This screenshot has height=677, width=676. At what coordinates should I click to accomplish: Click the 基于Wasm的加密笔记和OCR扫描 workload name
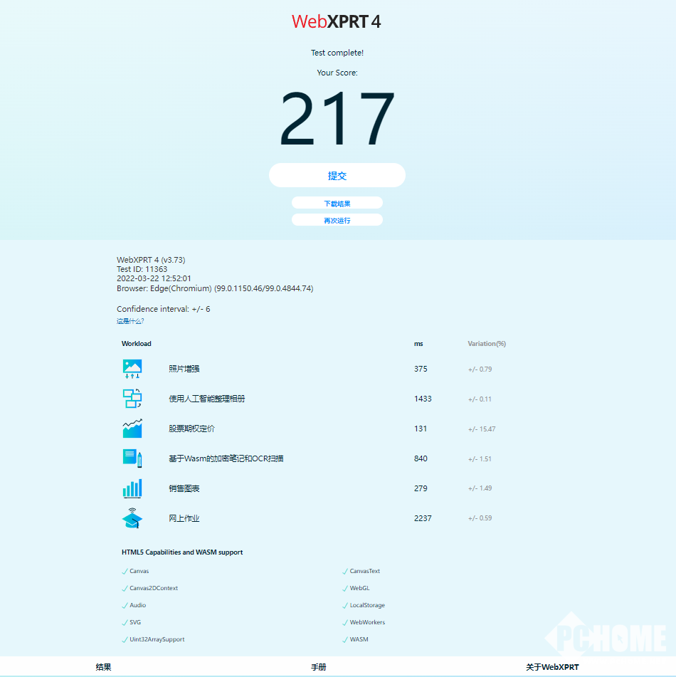click(x=226, y=458)
